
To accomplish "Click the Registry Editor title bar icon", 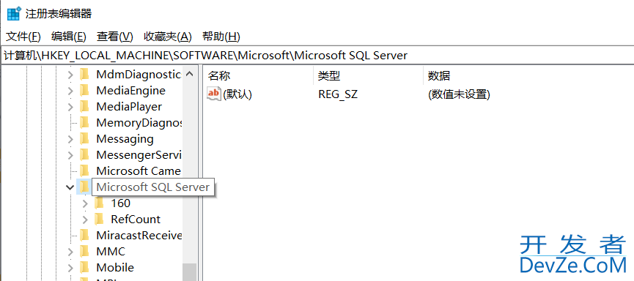I will point(14,13).
